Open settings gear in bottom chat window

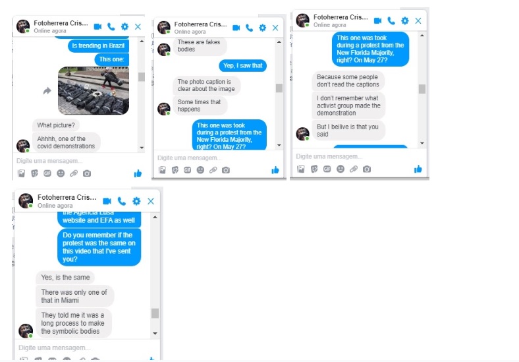(136, 201)
